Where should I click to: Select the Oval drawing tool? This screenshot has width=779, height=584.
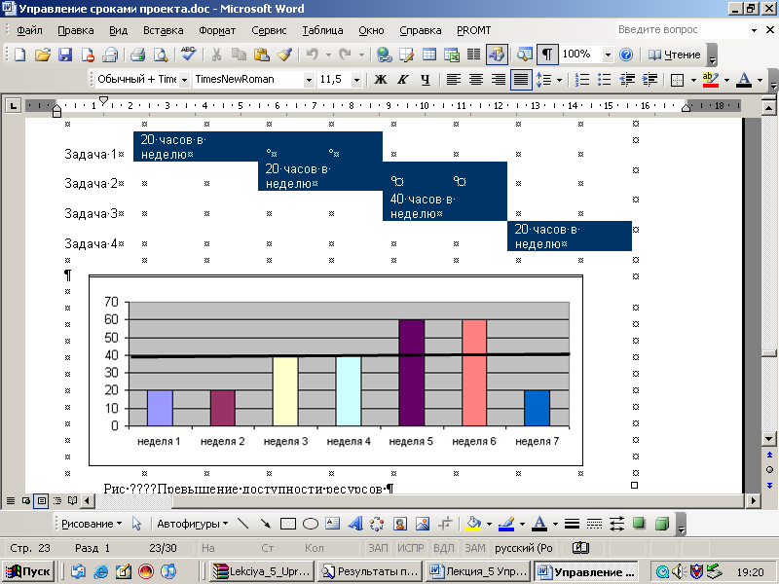pos(311,524)
